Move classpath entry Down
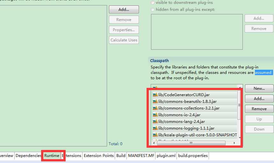The image size is (274, 163). click(259, 129)
